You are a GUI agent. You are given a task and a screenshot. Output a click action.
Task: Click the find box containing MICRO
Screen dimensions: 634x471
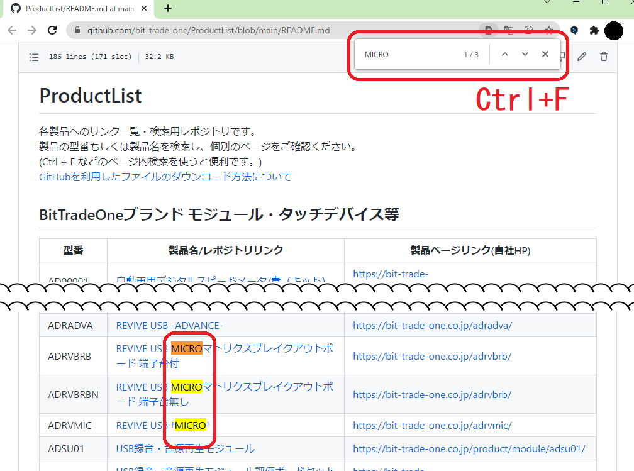[x=409, y=55]
